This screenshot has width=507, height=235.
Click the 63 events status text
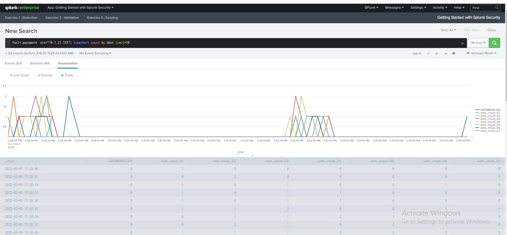pyautogui.click(x=39, y=53)
